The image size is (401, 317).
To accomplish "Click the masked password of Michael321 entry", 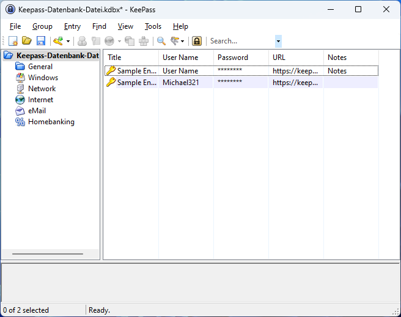I will (230, 81).
